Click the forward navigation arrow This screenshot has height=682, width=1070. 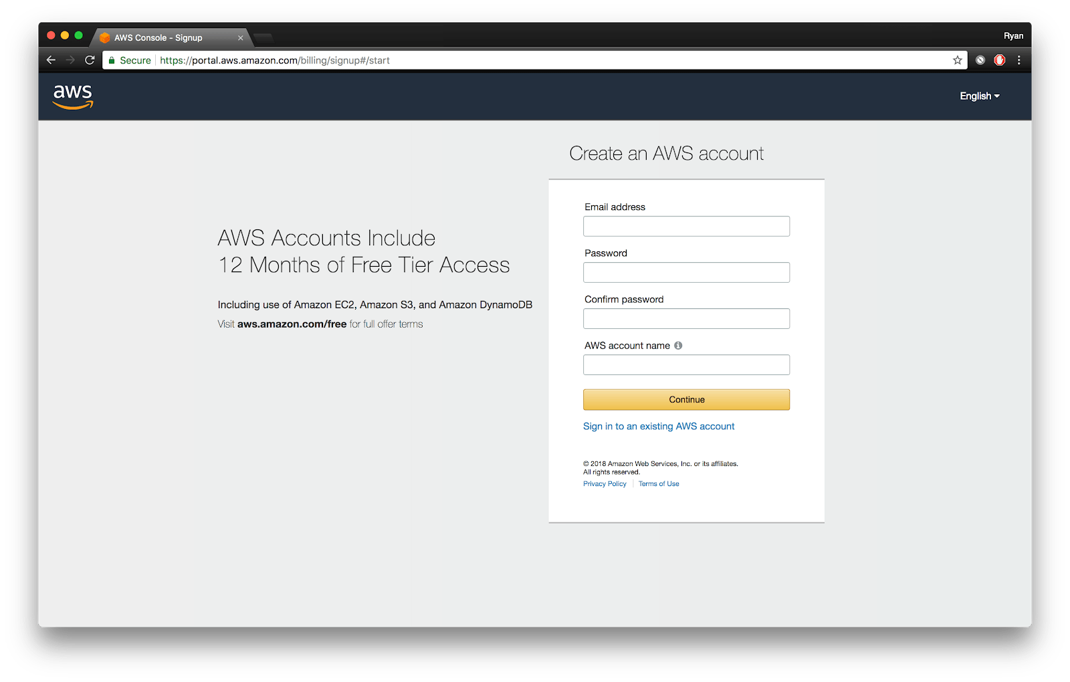(70, 60)
